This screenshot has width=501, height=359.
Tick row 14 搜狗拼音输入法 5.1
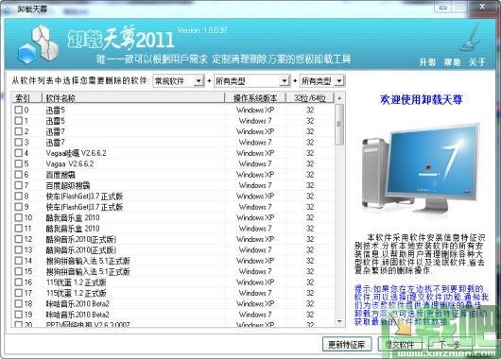point(19,261)
